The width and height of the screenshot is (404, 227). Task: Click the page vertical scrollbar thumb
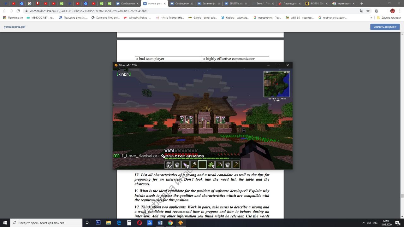tap(402, 195)
